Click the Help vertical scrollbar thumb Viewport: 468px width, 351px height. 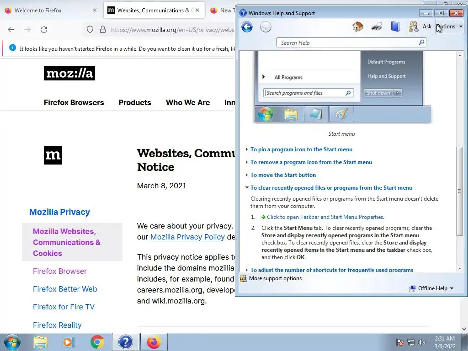(x=460, y=191)
